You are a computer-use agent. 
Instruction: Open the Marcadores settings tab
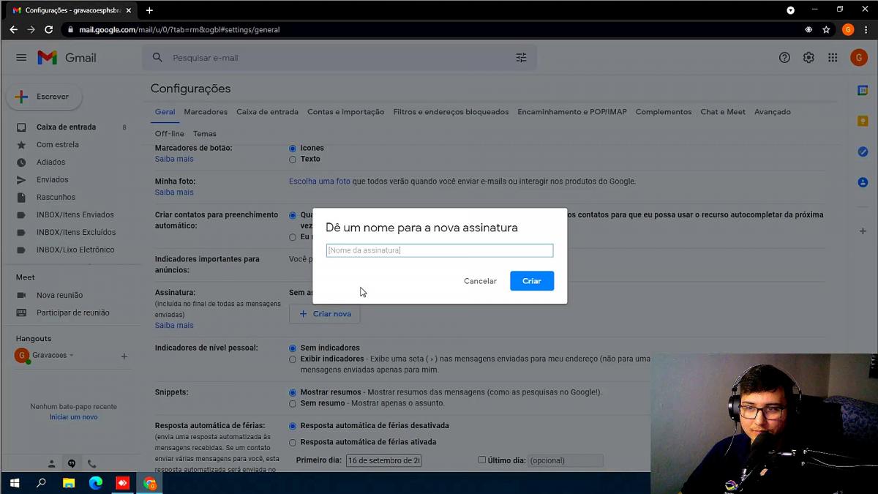pyautogui.click(x=206, y=112)
